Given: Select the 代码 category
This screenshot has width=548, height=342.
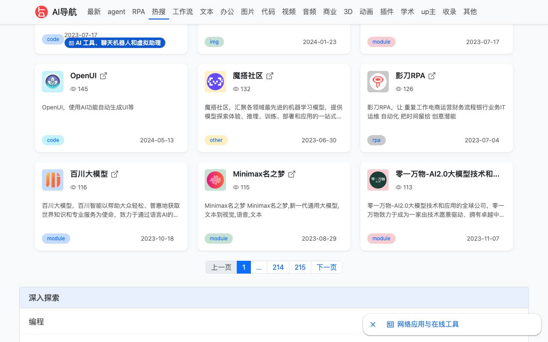Looking at the screenshot, I should (x=268, y=12).
